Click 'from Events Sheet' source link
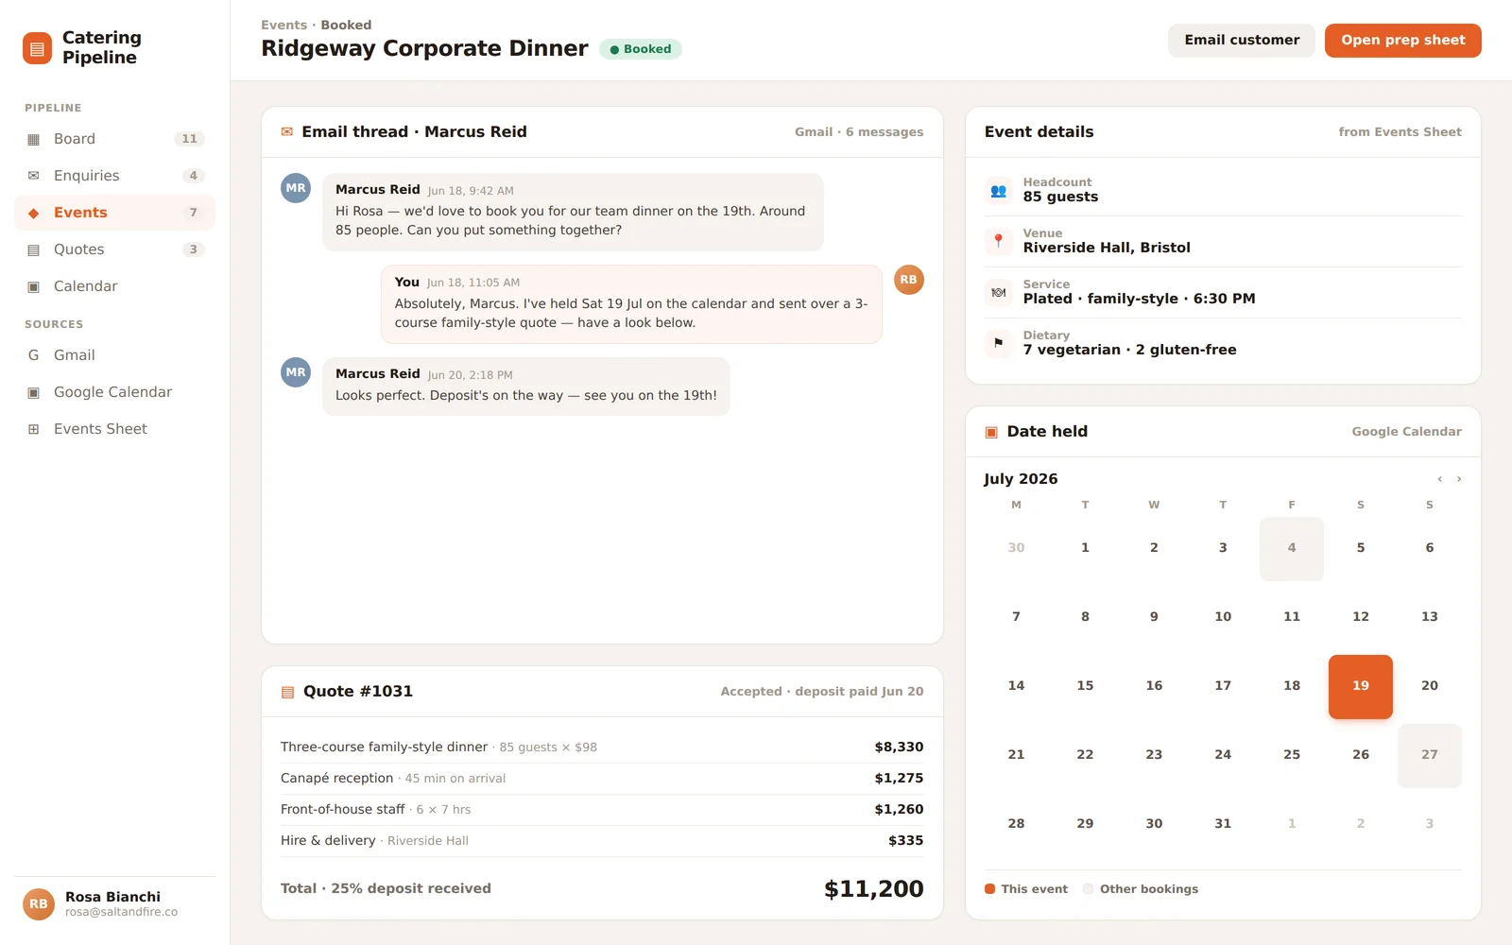The width and height of the screenshot is (1512, 945). pos(1400,132)
